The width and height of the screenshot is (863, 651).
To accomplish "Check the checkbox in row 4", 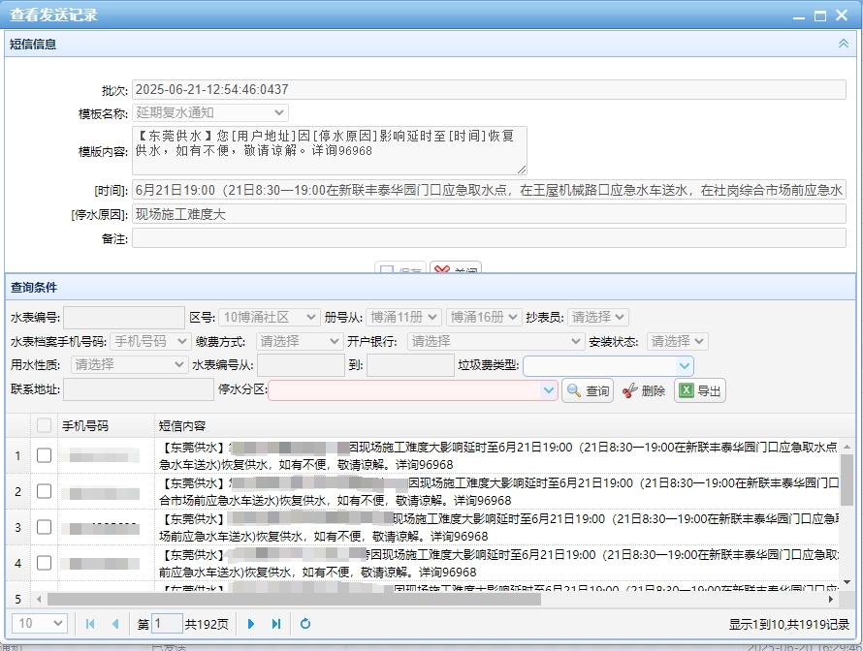I will [44, 563].
